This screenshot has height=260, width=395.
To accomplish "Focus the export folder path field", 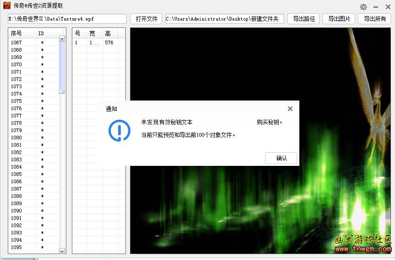I will click(224, 19).
